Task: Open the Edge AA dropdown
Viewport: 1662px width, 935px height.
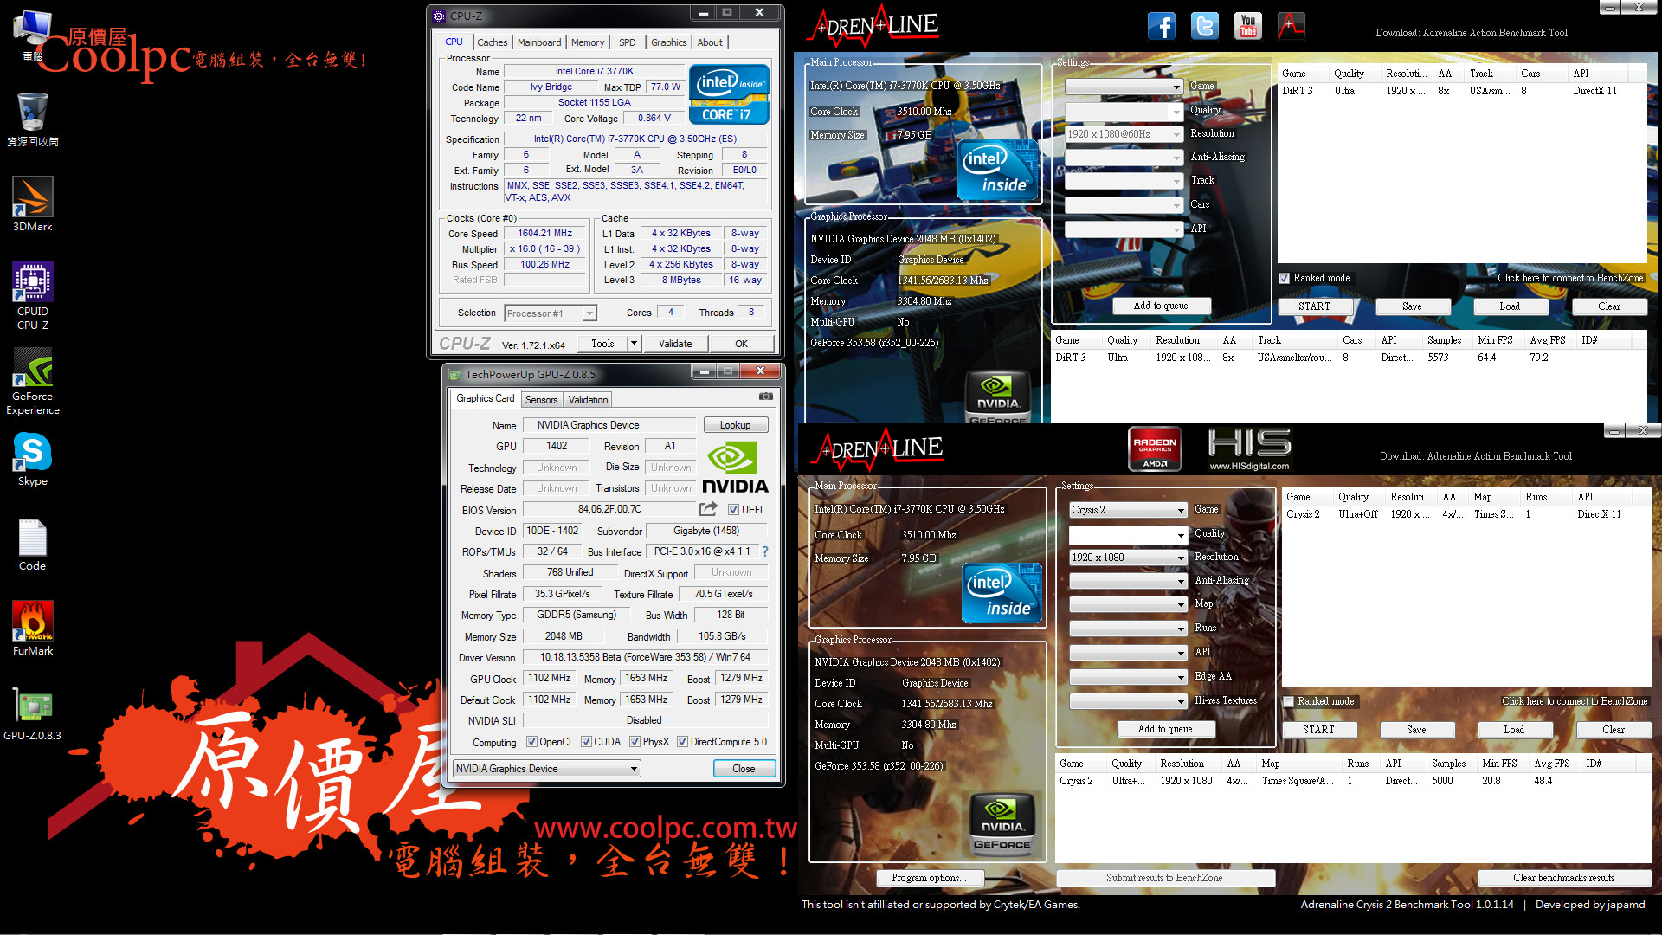Action: [x=1128, y=677]
